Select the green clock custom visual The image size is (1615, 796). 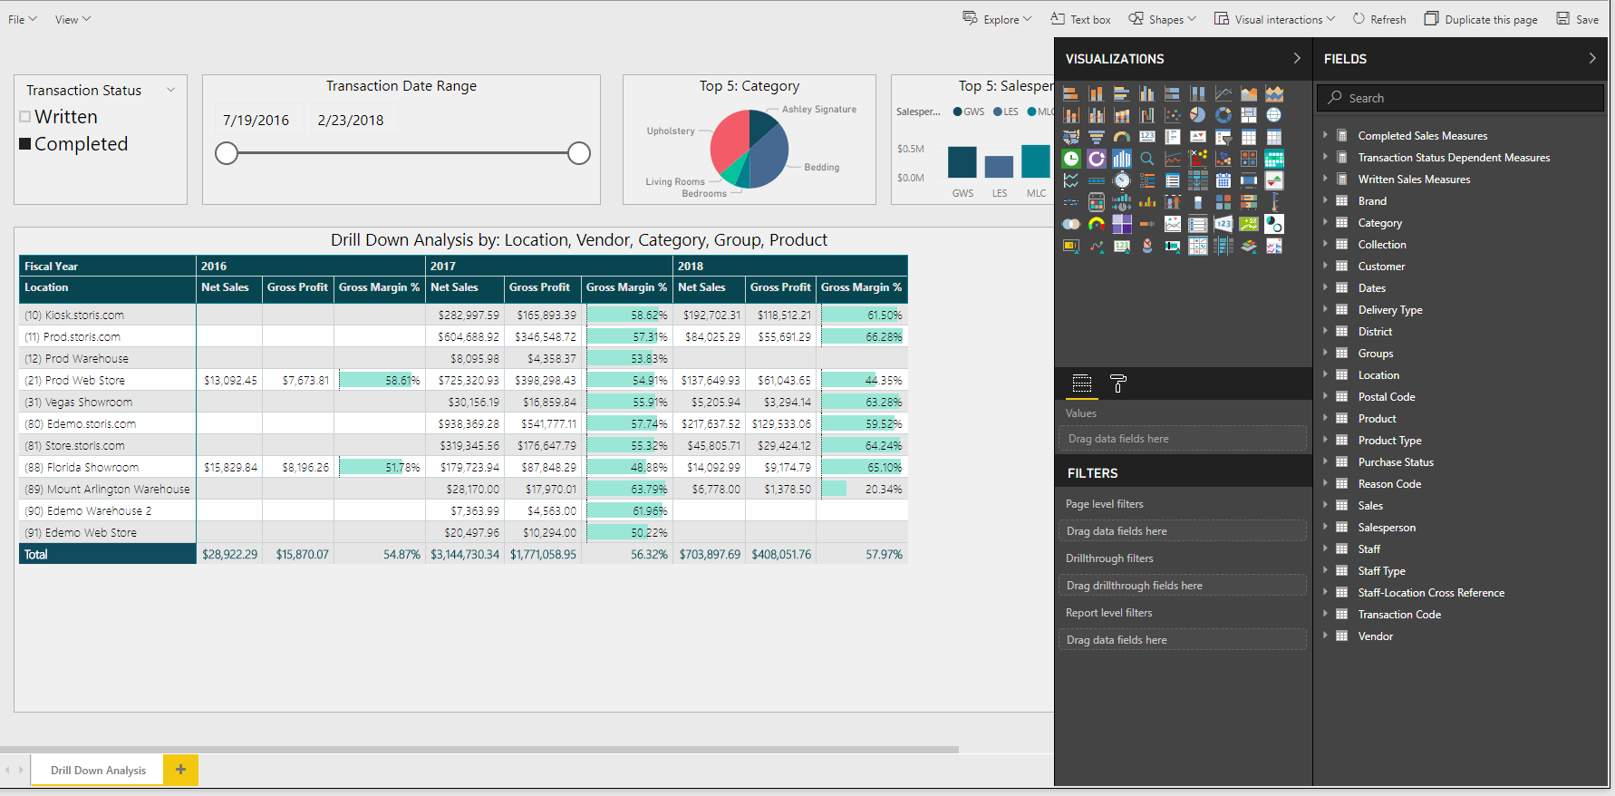(x=1071, y=159)
